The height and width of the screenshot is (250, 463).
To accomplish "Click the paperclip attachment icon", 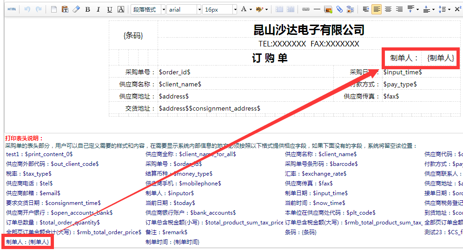I will coord(339,9).
